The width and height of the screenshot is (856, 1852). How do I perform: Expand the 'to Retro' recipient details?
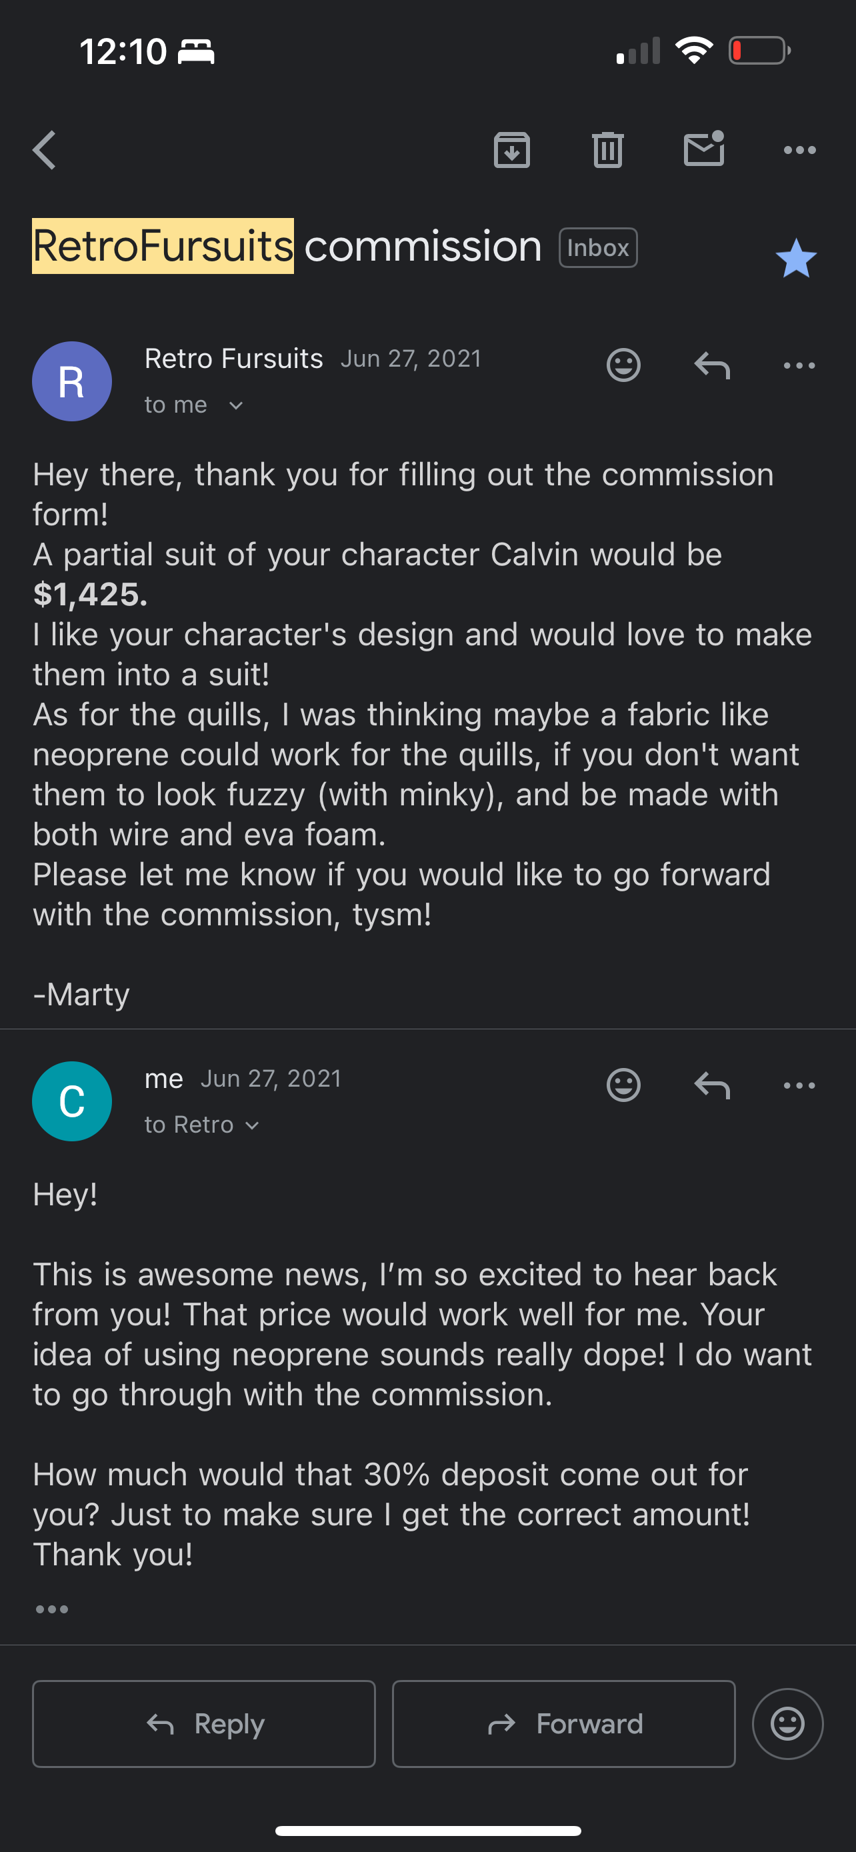pos(202,1125)
